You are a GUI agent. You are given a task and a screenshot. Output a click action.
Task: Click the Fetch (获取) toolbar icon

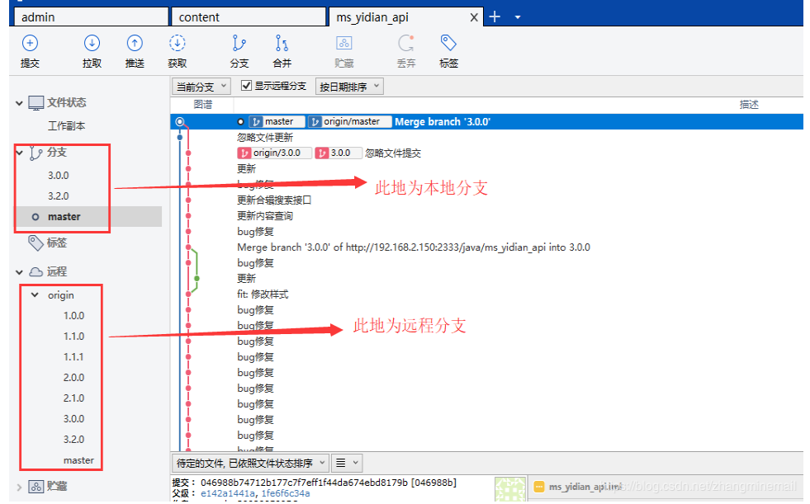coord(177,51)
